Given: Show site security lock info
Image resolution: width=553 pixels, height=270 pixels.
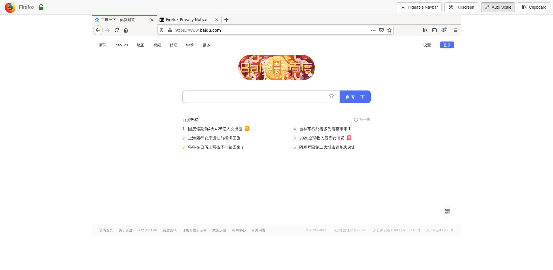Looking at the screenshot, I should point(170,30).
